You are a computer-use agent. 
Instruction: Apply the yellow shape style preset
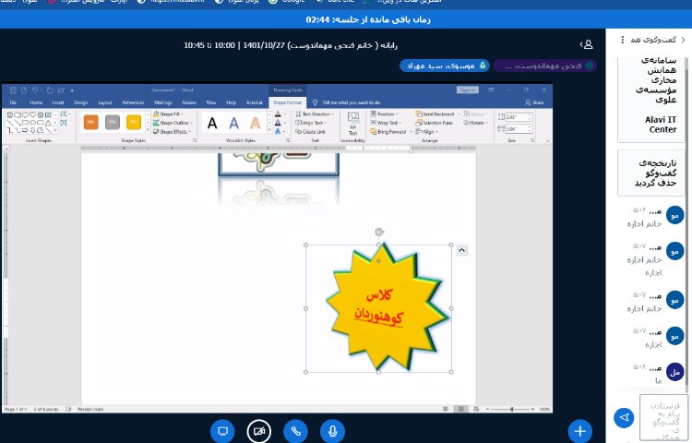[134, 122]
